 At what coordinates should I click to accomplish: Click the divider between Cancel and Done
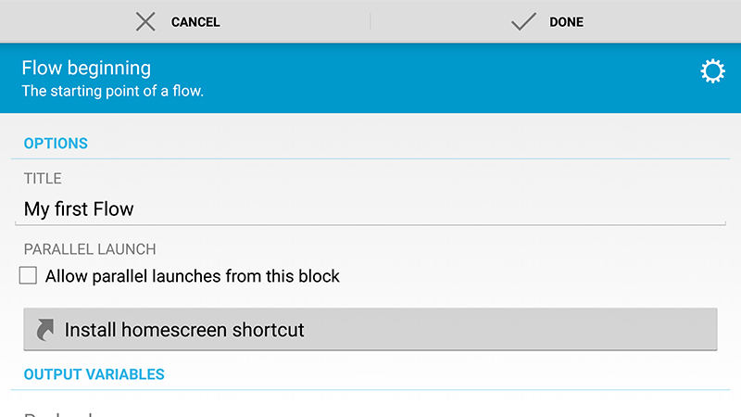(370, 21)
